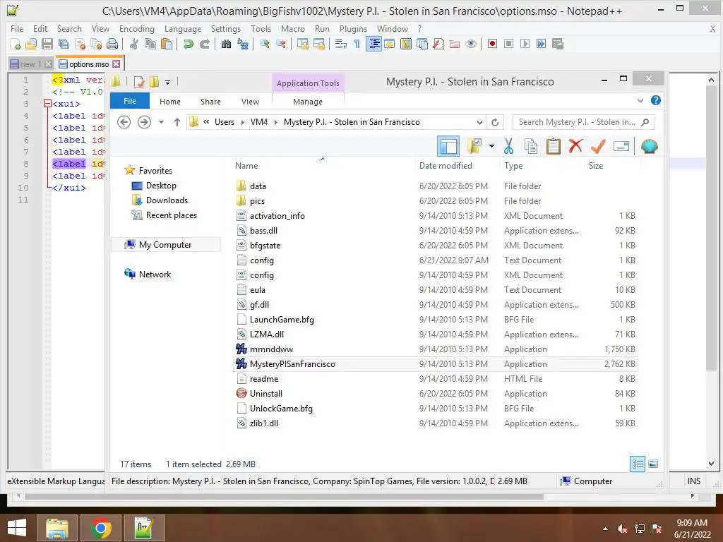723x542 pixels.
Task: Open the Function List icon in Notepad++
Action: click(x=438, y=44)
